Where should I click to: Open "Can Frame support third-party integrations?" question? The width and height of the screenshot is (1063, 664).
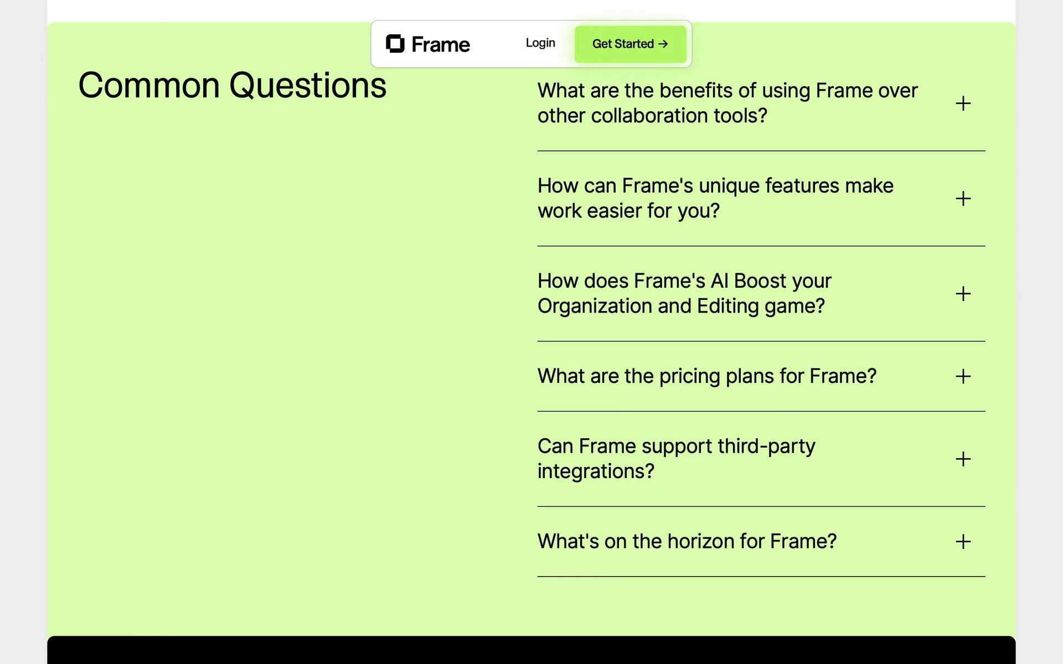coord(675,459)
